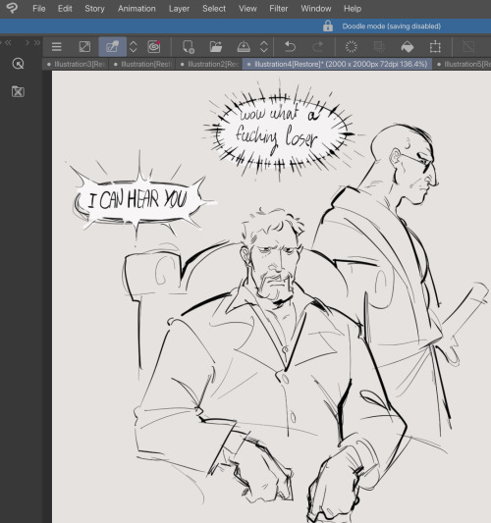Click the Doodle mode (saving disabled) notice

[392, 26]
